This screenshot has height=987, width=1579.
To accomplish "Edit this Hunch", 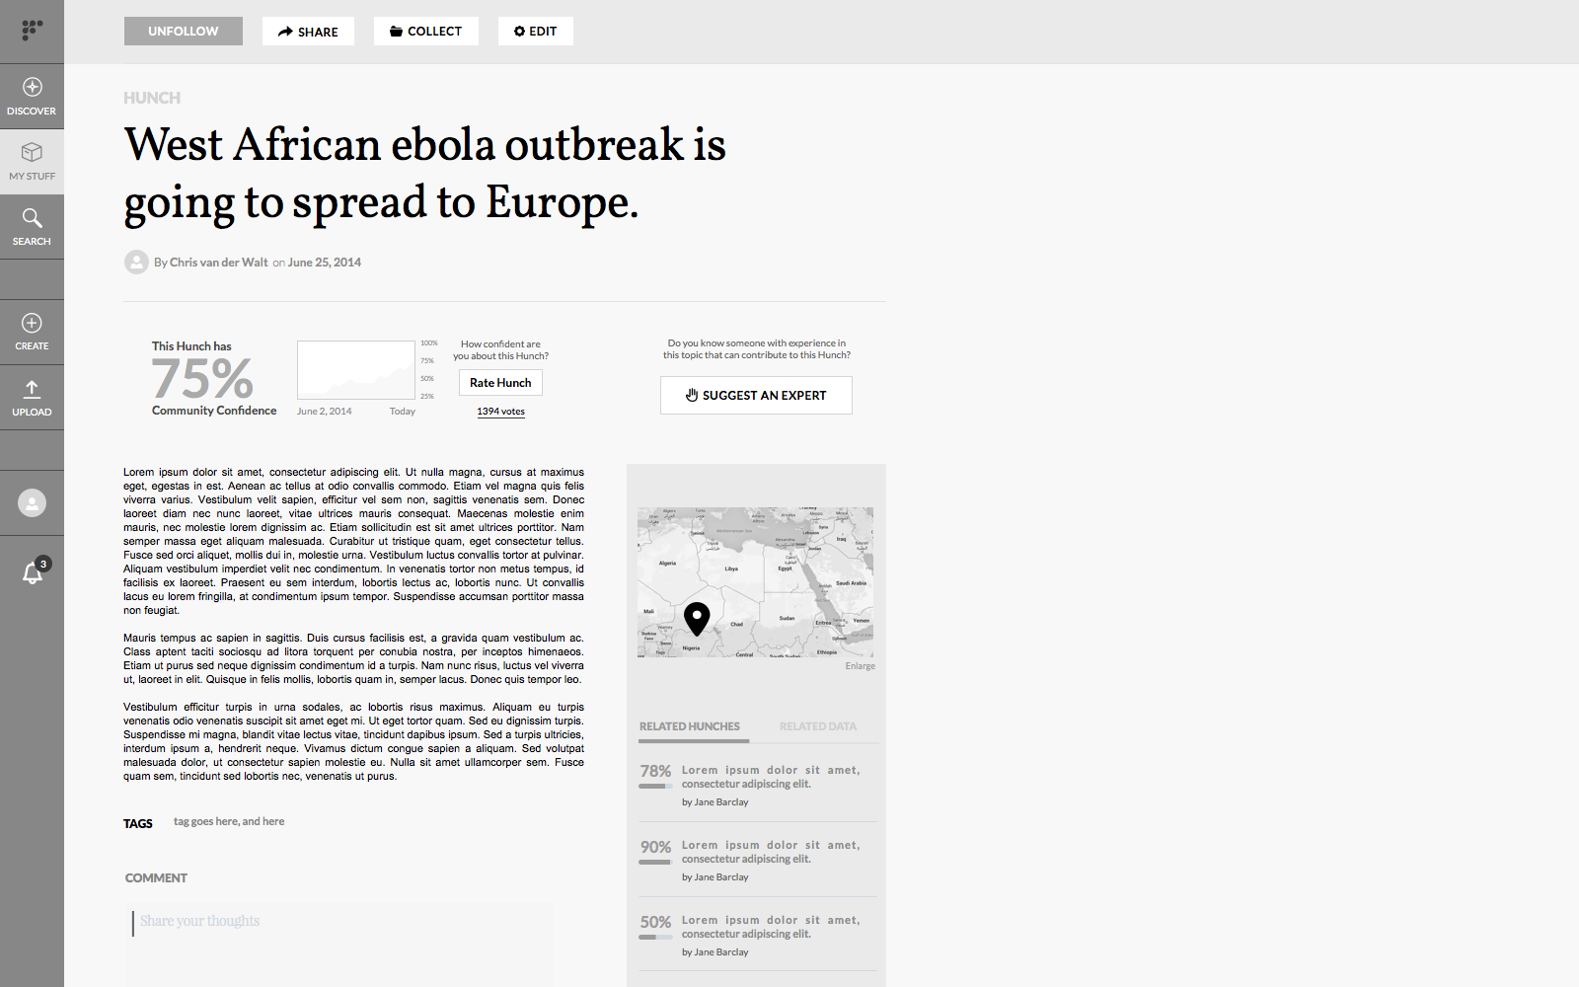I will (535, 32).
